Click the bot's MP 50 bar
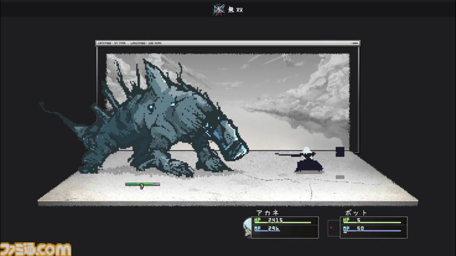The height and width of the screenshot is (256, 456). tap(373, 229)
